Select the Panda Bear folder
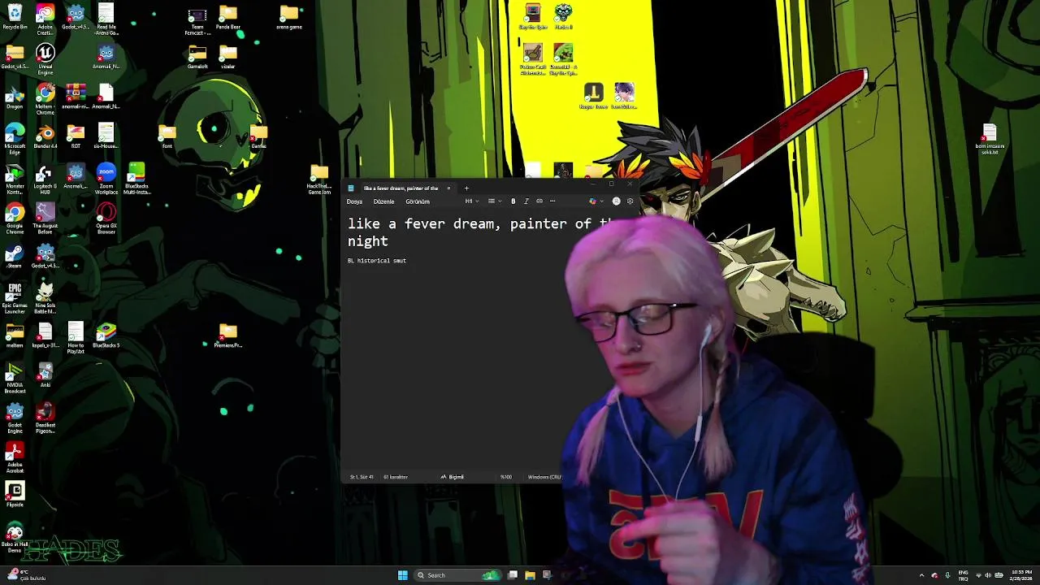The width and height of the screenshot is (1040, 585). click(x=227, y=17)
